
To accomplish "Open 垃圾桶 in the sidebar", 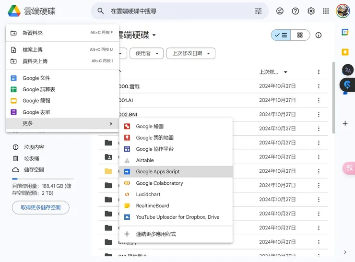I will click(32, 158).
